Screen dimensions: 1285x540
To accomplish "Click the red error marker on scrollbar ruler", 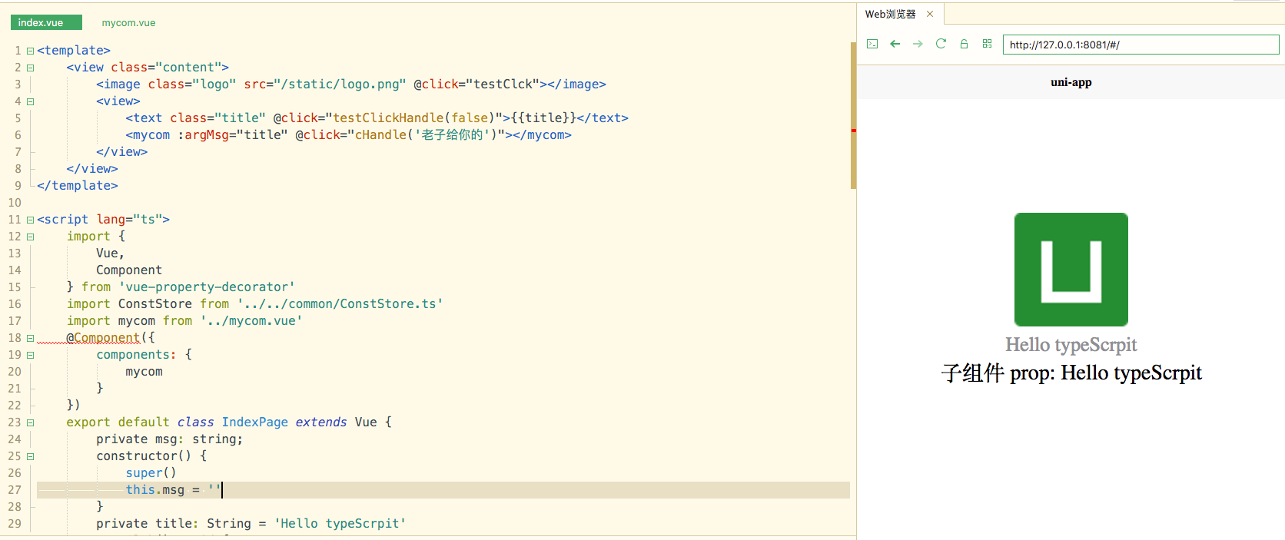I will (853, 131).
